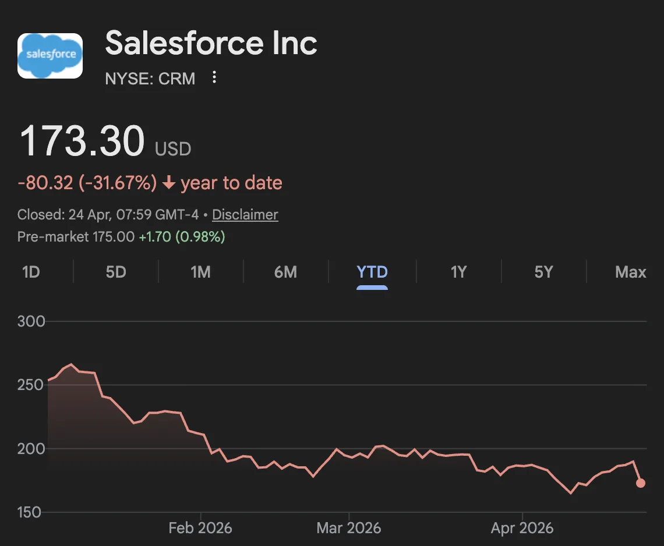Click the 173.30 stock price

click(82, 141)
